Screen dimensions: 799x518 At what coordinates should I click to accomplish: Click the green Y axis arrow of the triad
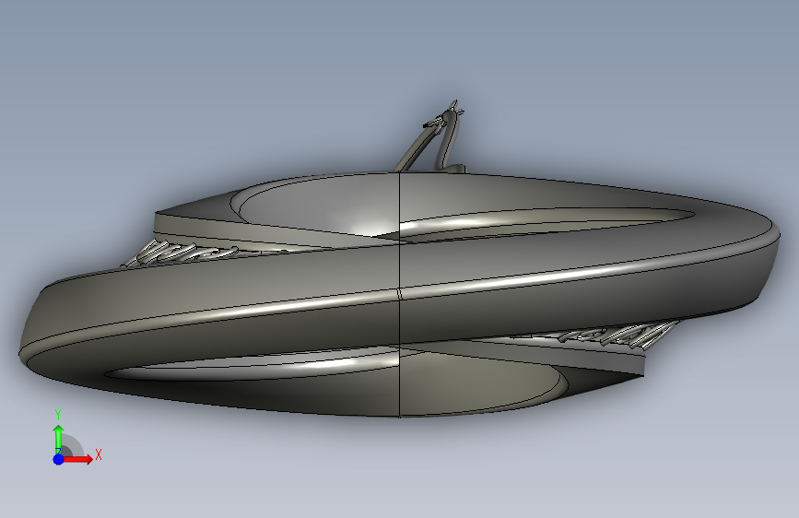click(x=58, y=439)
